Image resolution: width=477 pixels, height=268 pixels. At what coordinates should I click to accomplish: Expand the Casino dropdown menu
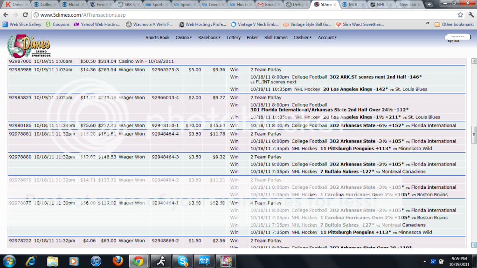click(x=183, y=38)
